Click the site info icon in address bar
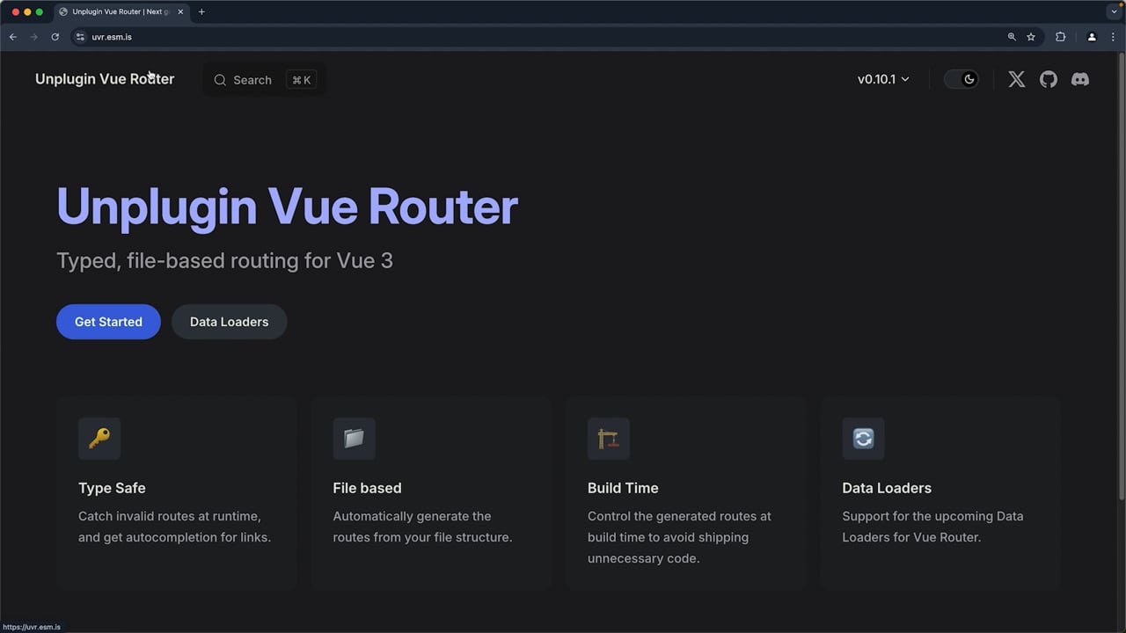 [80, 37]
